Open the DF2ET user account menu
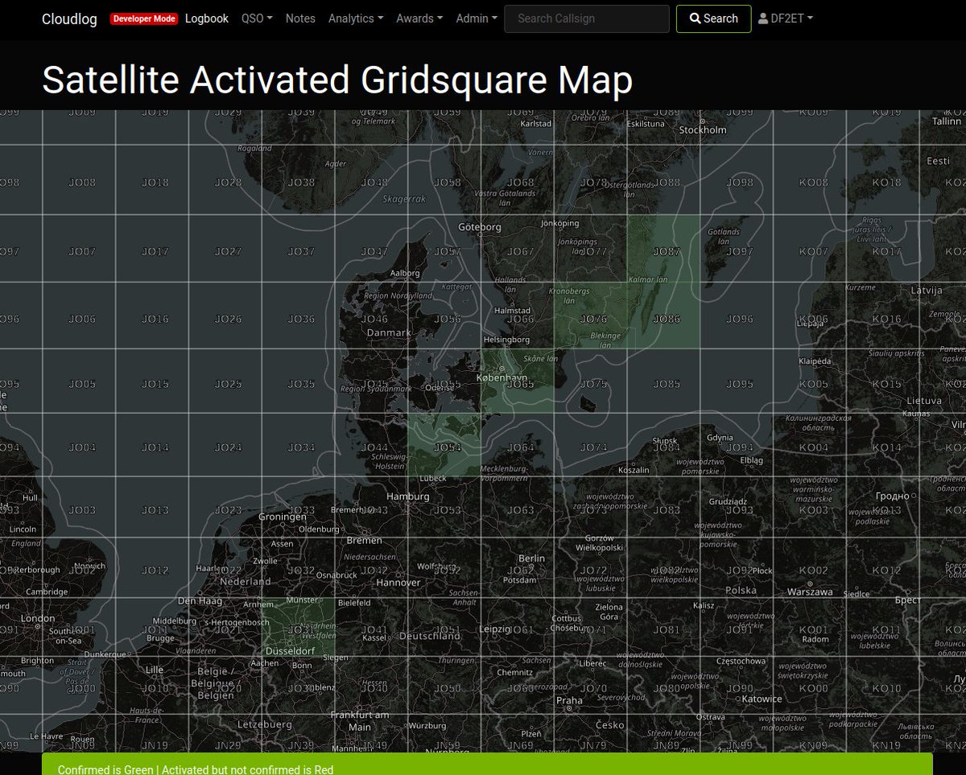966x775 pixels. pyautogui.click(x=786, y=19)
